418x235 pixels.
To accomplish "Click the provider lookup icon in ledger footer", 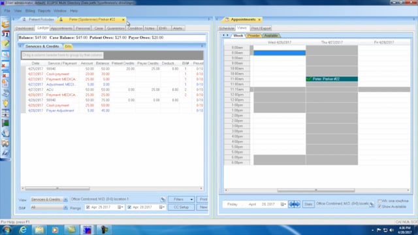I will click(x=163, y=199).
